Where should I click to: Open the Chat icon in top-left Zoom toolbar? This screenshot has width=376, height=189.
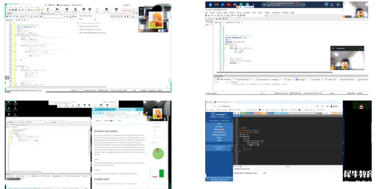coord(84,9)
